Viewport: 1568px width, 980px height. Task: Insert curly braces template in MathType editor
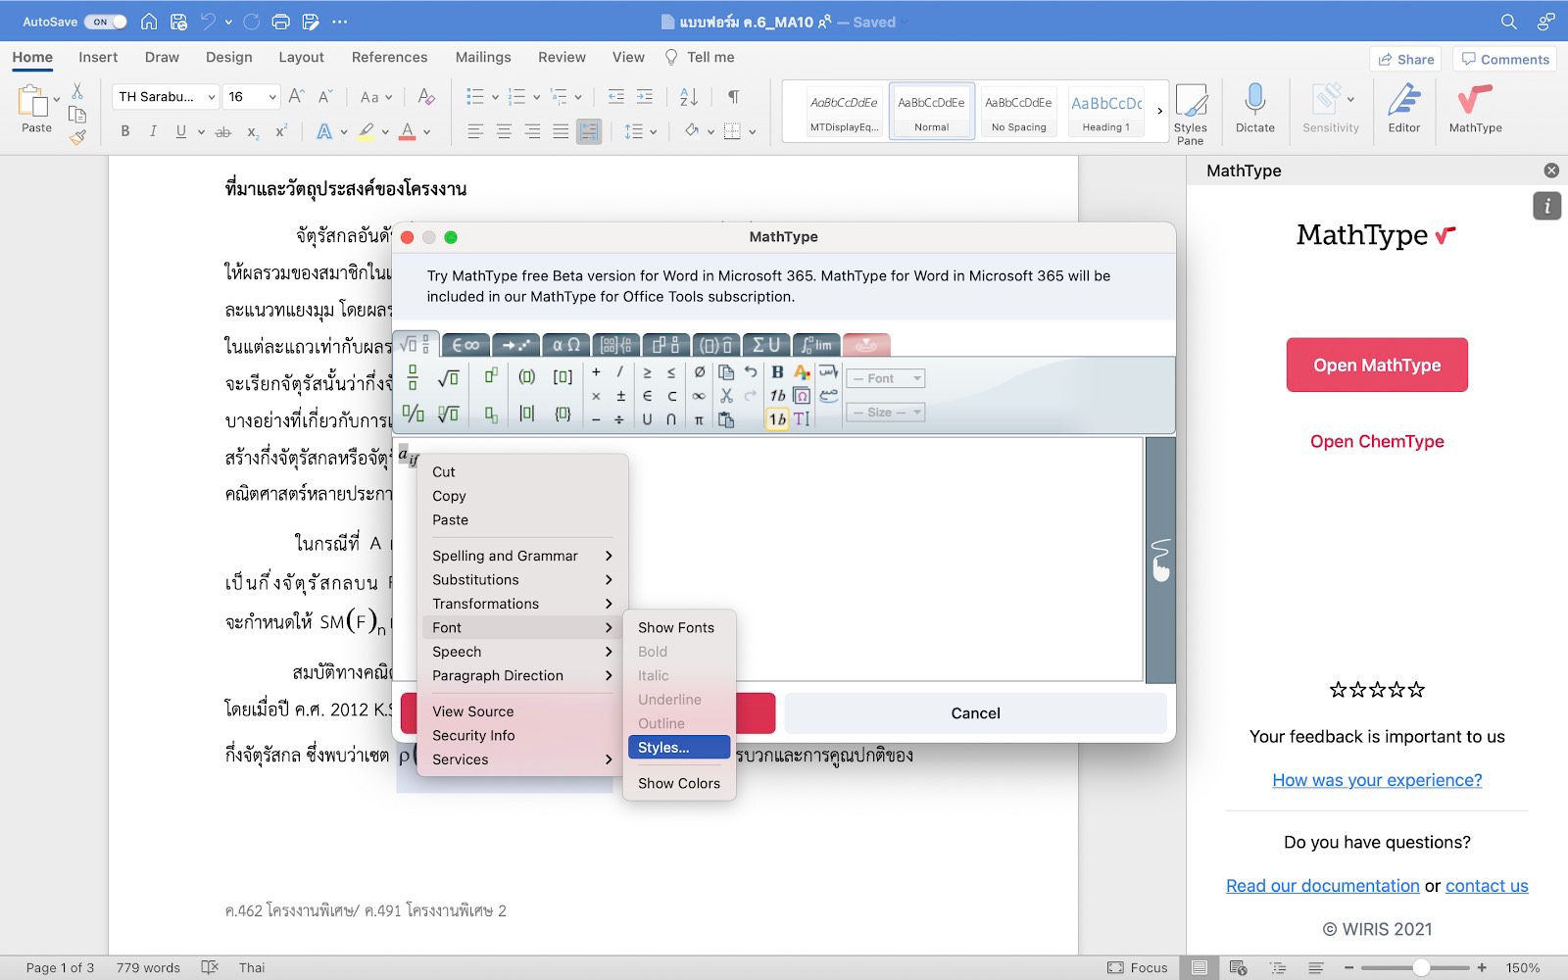(563, 414)
